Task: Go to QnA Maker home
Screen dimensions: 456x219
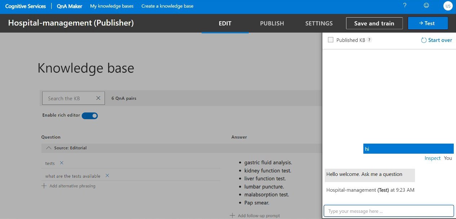Action: point(70,6)
